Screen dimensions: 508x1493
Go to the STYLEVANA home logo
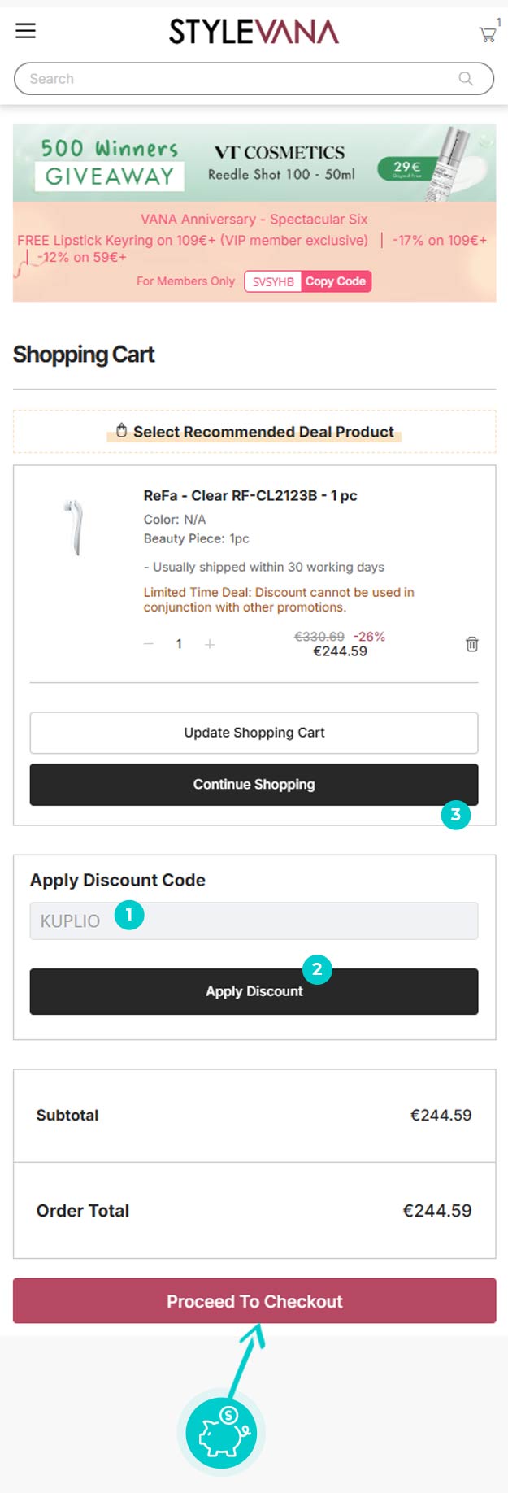[x=254, y=32]
